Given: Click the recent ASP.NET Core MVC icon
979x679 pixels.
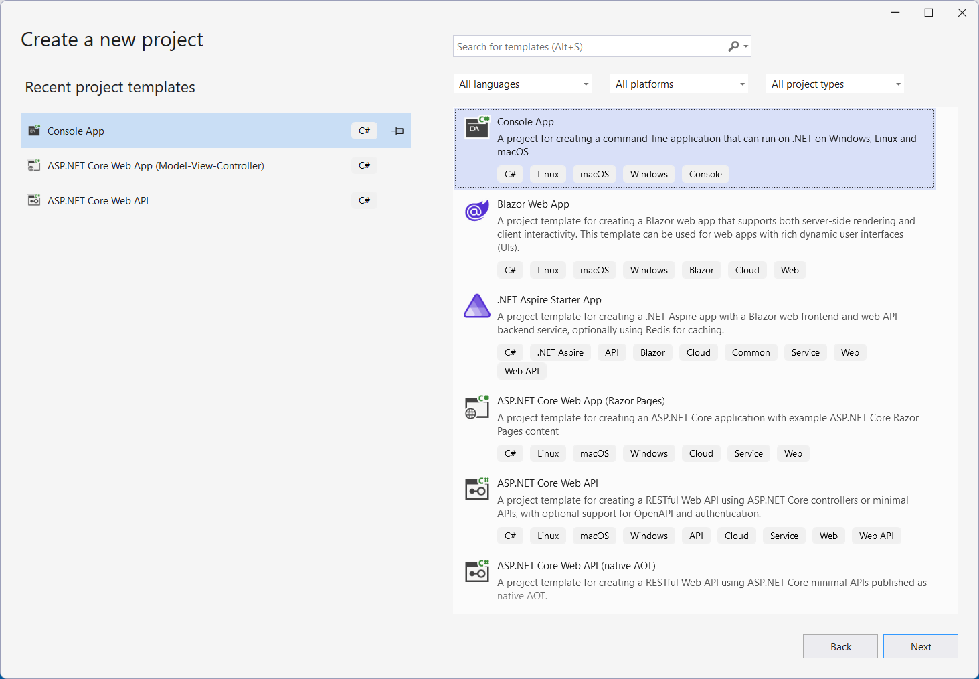Looking at the screenshot, I should 34,165.
